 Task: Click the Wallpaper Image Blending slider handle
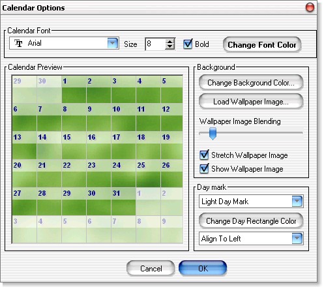pyautogui.click(x=213, y=134)
